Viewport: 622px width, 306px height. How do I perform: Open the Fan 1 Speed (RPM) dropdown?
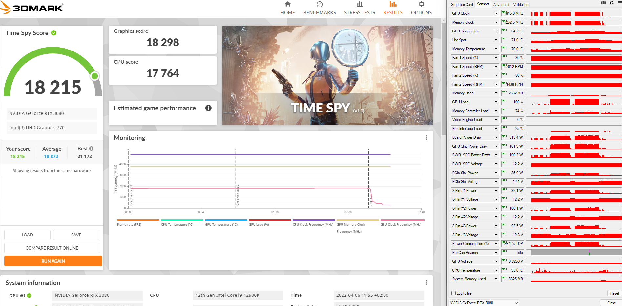click(496, 67)
